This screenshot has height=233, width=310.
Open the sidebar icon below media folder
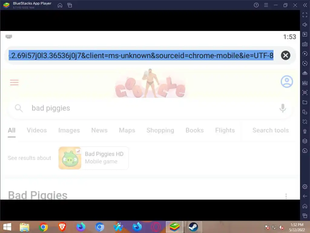(x=305, y=112)
